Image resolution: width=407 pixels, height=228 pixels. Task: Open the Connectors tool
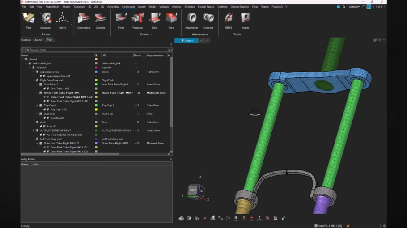click(84, 20)
